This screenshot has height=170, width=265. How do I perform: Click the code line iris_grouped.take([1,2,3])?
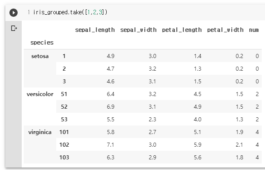70,12
